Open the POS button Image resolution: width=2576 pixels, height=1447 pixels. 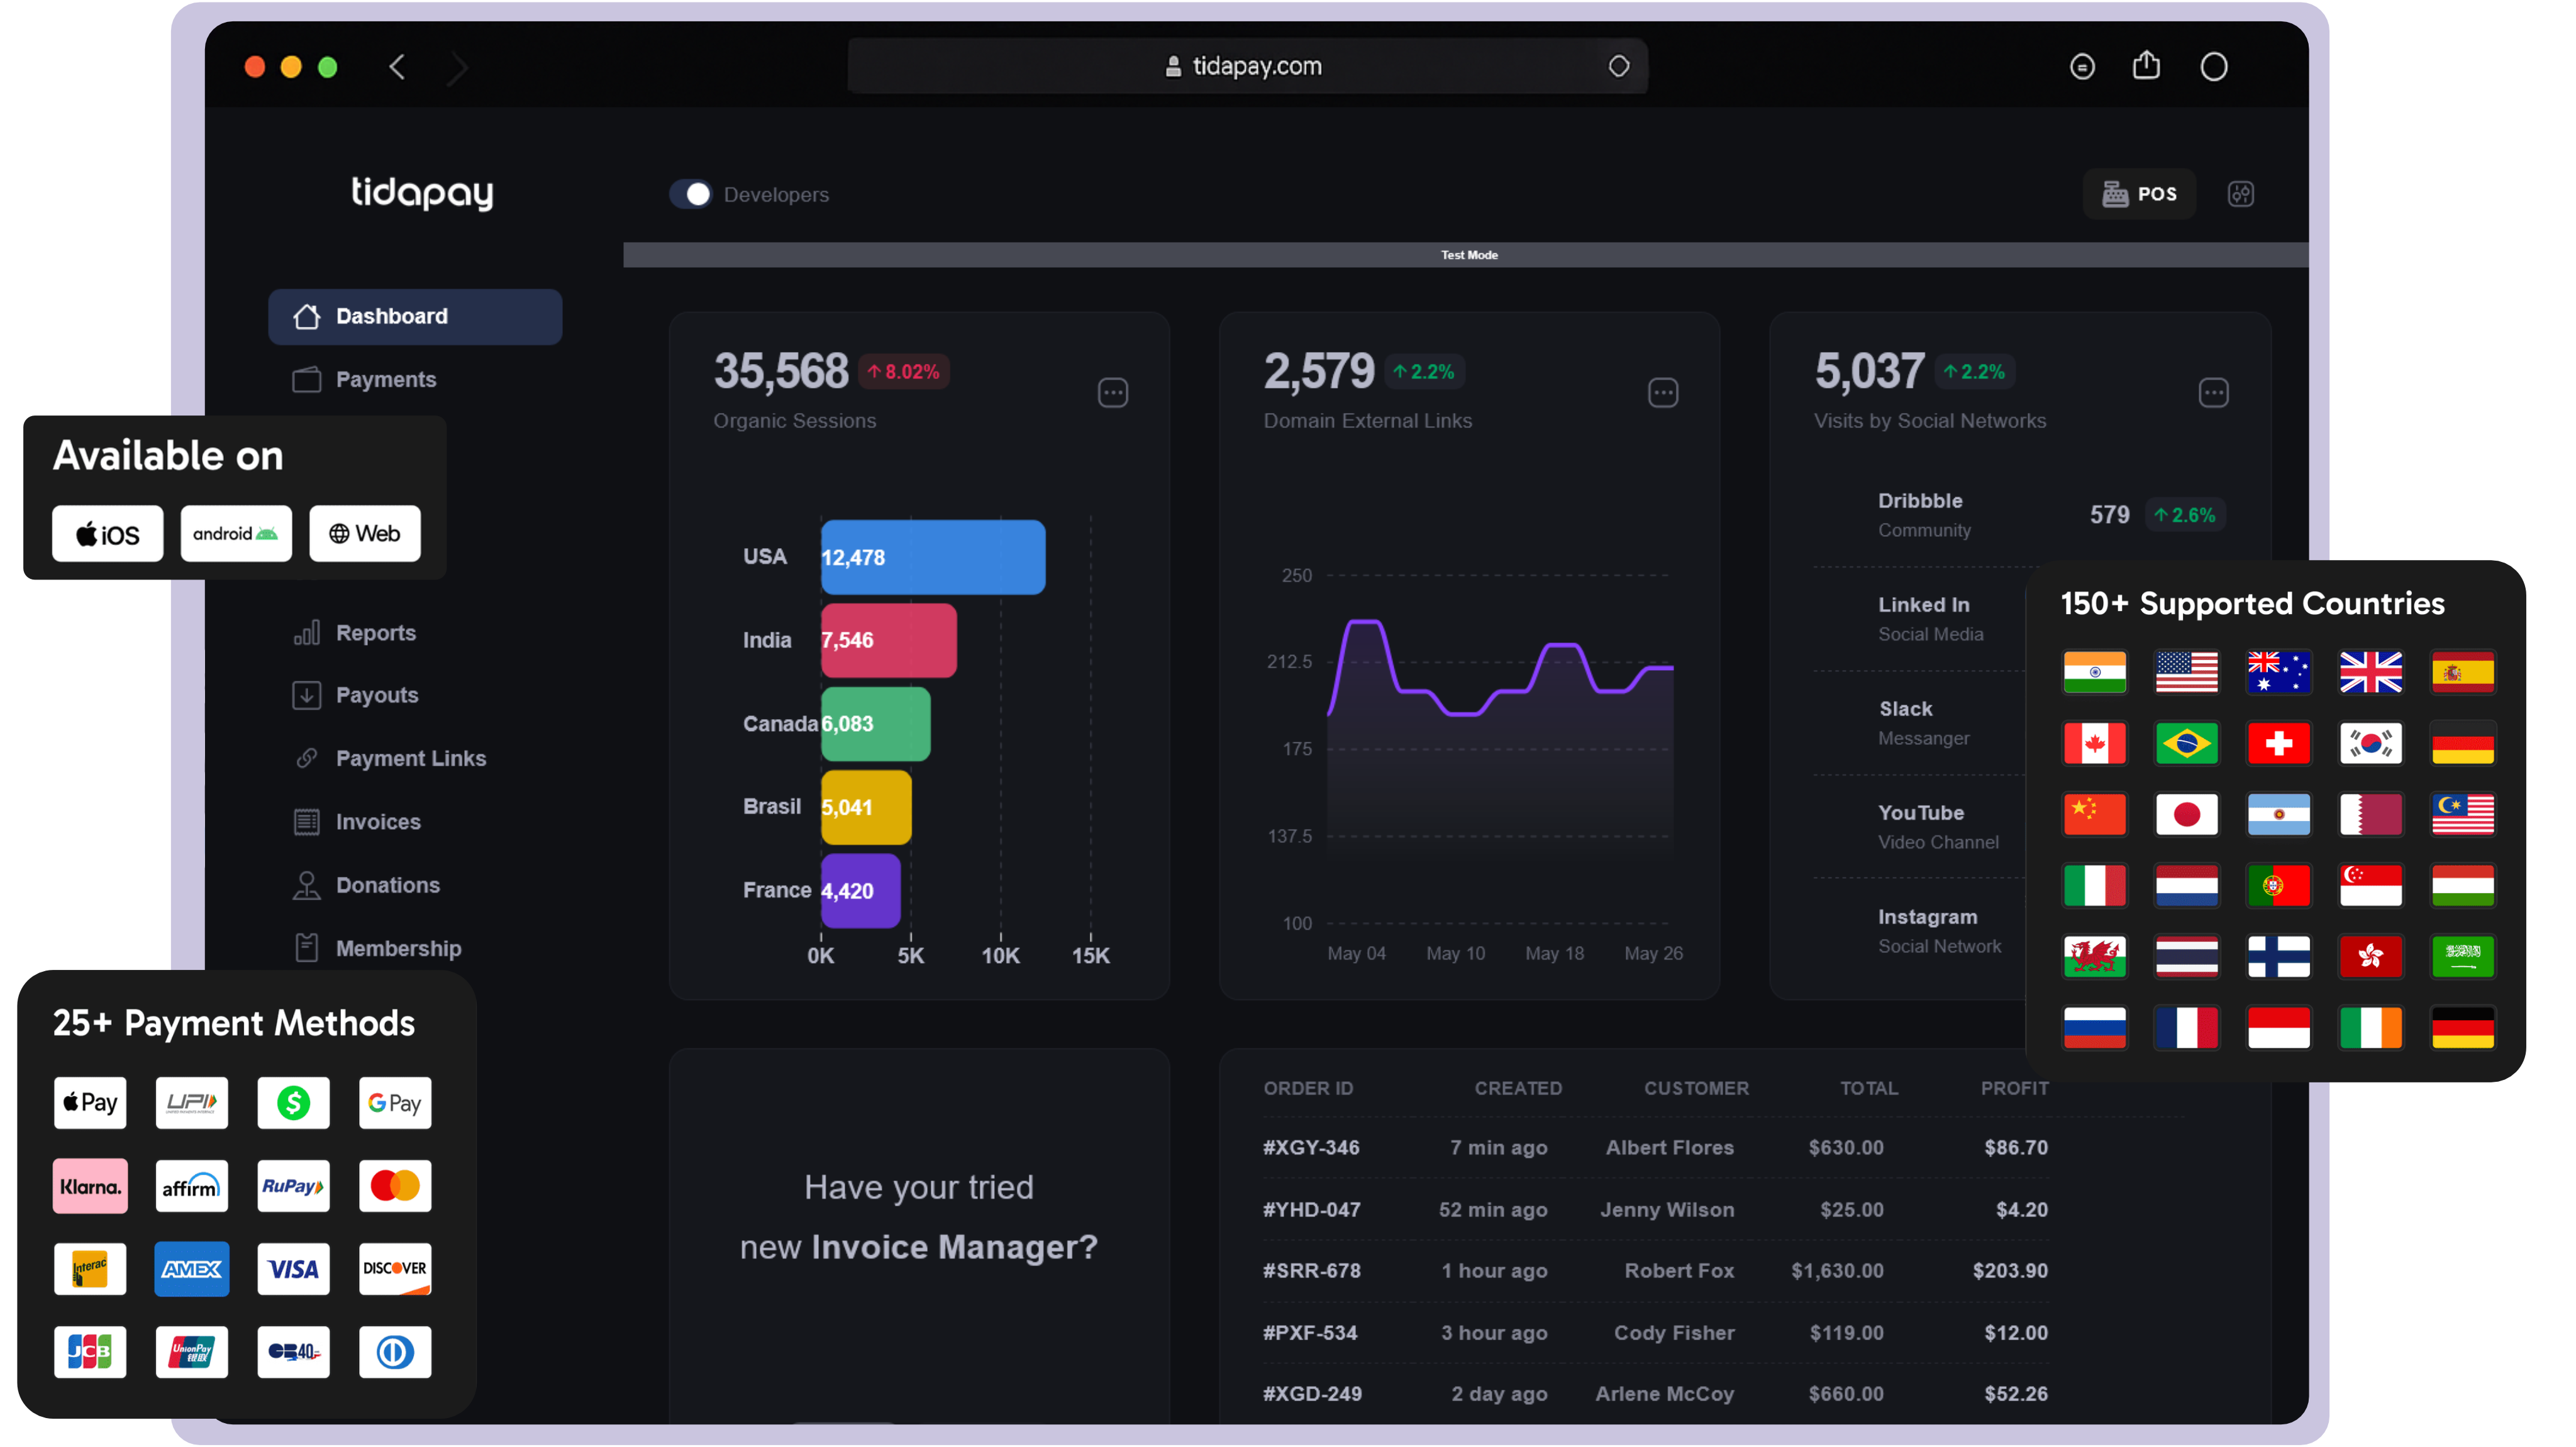(2138, 194)
